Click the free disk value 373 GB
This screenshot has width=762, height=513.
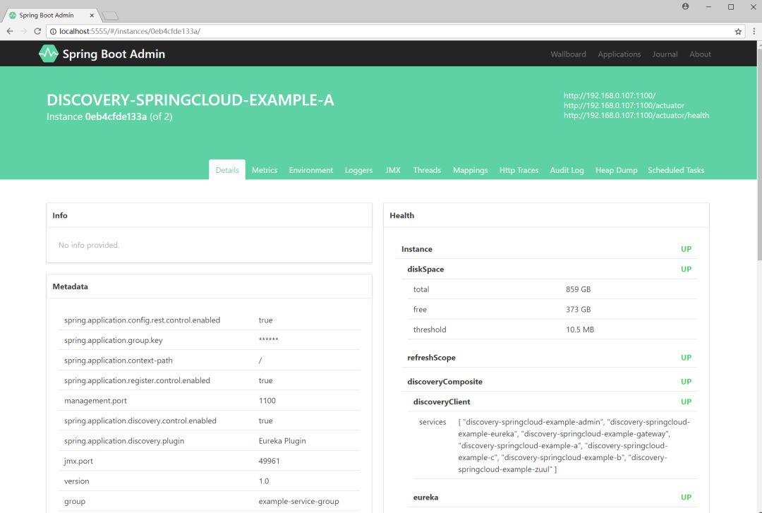[x=578, y=309]
